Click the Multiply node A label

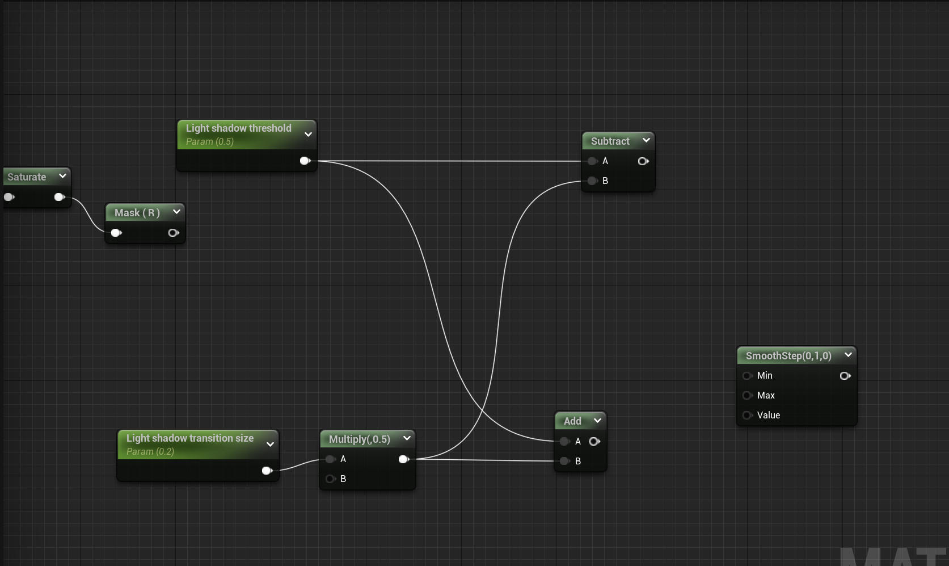click(x=343, y=459)
